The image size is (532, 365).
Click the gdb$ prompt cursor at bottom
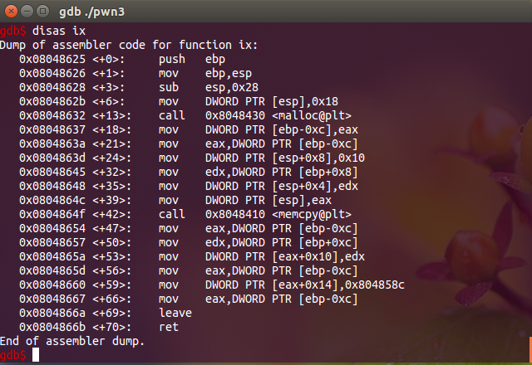pos(36,355)
